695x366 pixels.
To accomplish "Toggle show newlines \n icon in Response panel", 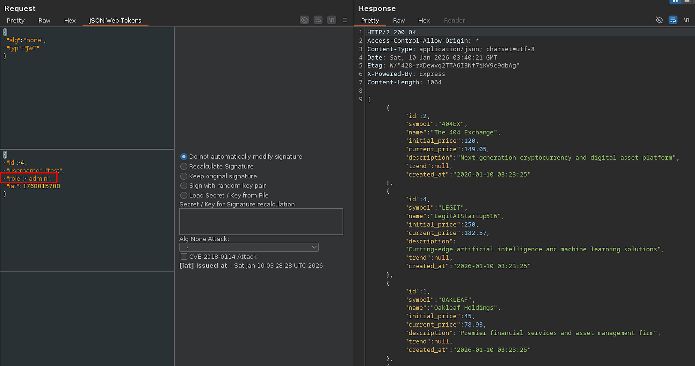I will click(686, 20).
